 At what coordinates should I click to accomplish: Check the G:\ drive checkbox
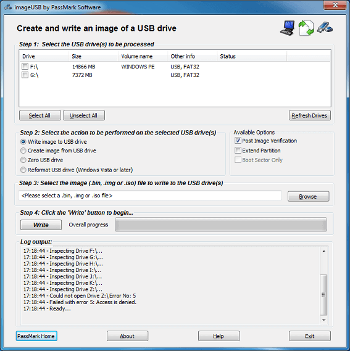point(25,75)
